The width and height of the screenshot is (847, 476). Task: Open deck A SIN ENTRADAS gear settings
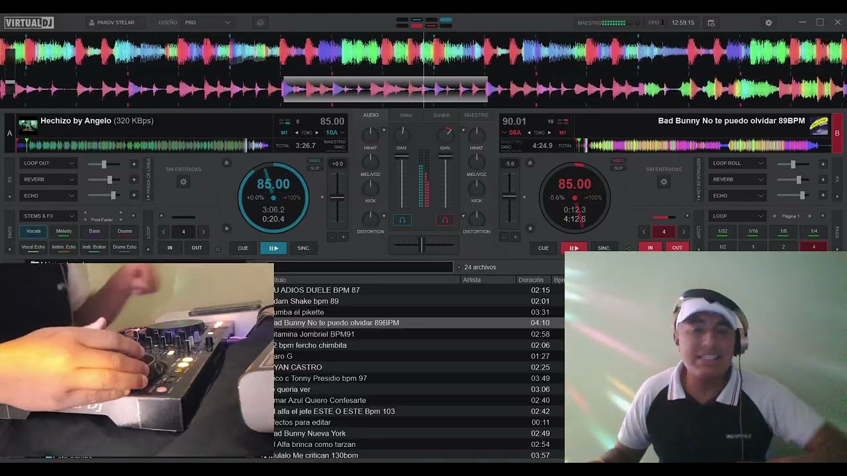(183, 182)
